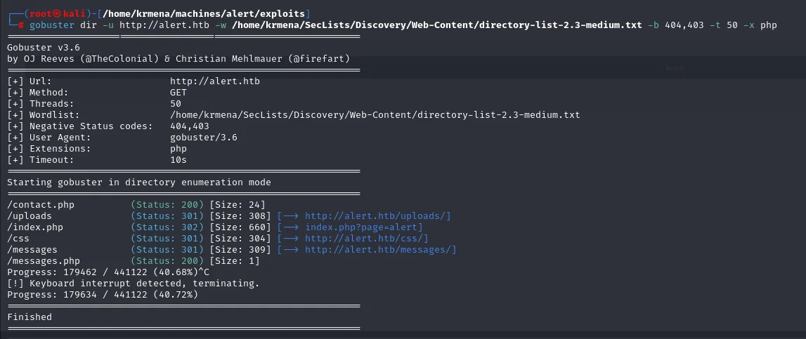Click the /messages directory result entry

pos(32,250)
